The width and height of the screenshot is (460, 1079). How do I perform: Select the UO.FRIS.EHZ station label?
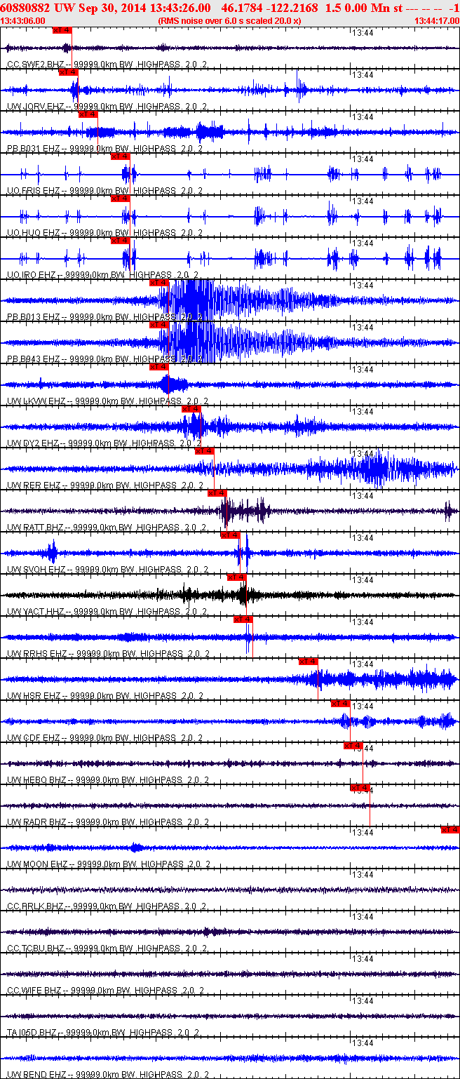tap(104, 191)
